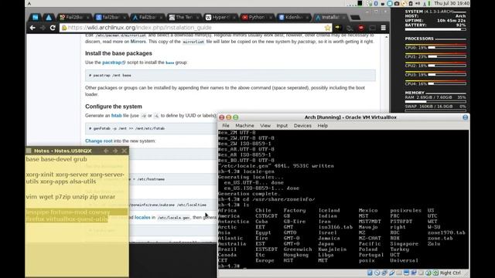This screenshot has height=278, width=495.
Task: Click the blue circular icon in the system tray
Action: [390, 3]
